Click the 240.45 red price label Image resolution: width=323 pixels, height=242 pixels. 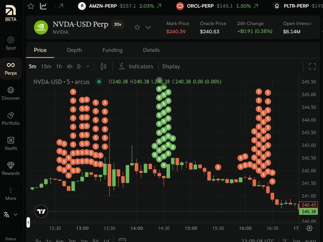click(x=309, y=205)
